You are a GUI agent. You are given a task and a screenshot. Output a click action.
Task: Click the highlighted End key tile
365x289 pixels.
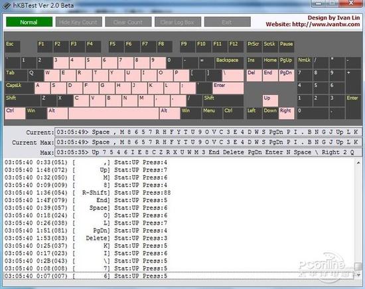(270, 75)
